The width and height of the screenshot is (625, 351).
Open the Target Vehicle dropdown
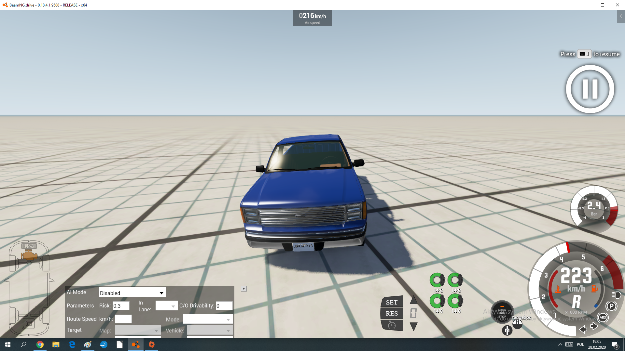pos(210,331)
